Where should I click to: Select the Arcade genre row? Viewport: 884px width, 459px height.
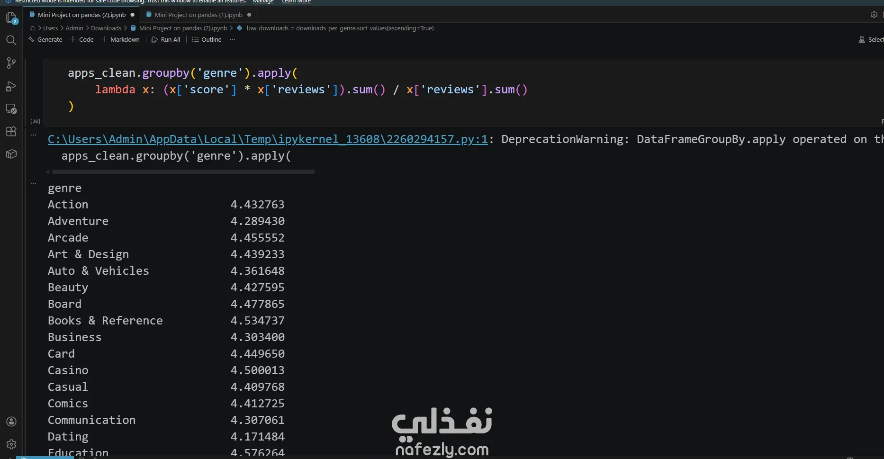coord(166,238)
